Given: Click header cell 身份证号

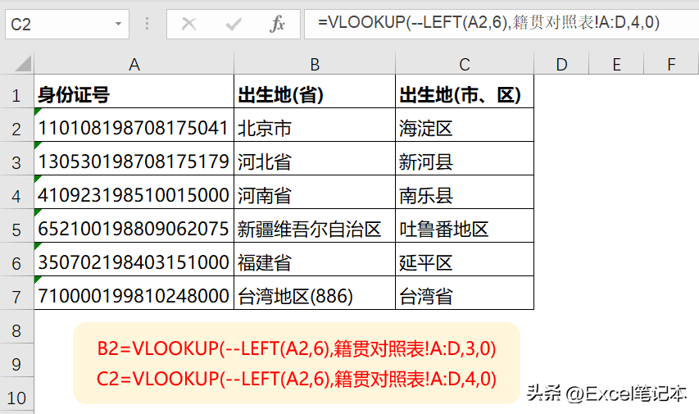Looking at the screenshot, I should click(x=134, y=92).
